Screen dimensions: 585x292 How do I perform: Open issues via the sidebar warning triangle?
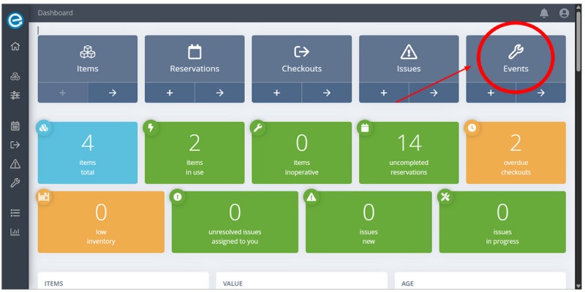[15, 164]
